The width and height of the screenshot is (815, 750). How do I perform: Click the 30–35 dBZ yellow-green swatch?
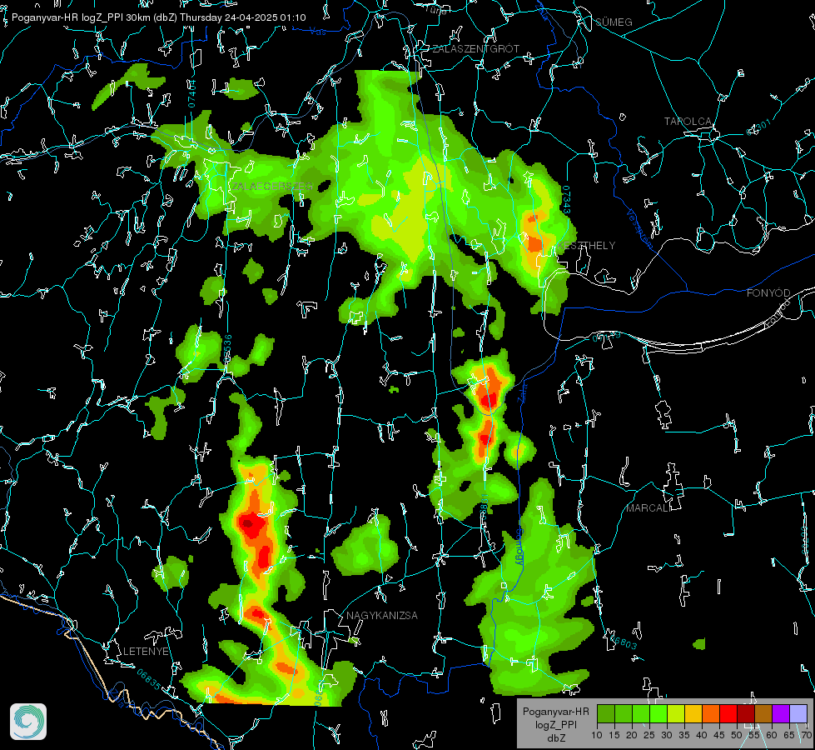[x=676, y=713]
